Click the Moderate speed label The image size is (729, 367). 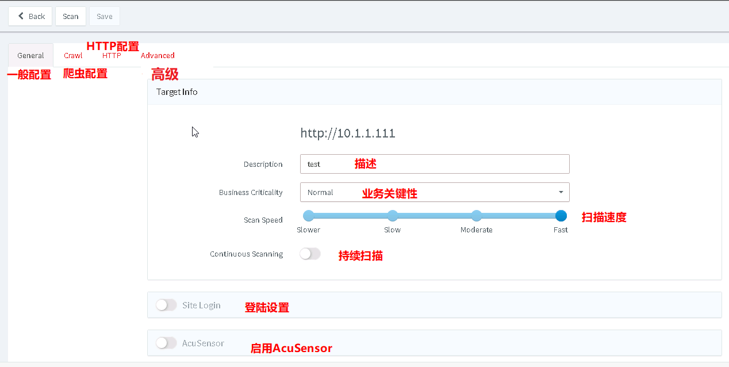[x=477, y=230]
